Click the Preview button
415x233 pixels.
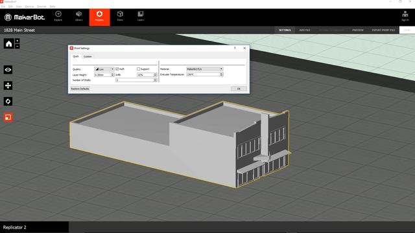(358, 30)
